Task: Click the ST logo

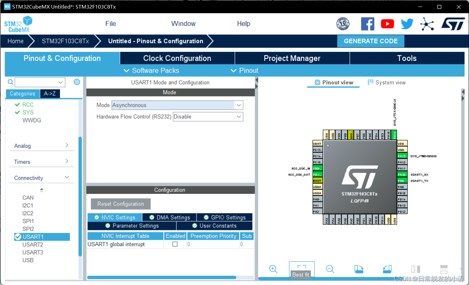Action: tap(453, 24)
